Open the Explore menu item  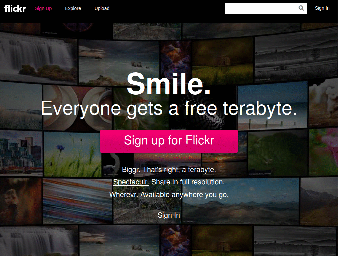click(73, 8)
